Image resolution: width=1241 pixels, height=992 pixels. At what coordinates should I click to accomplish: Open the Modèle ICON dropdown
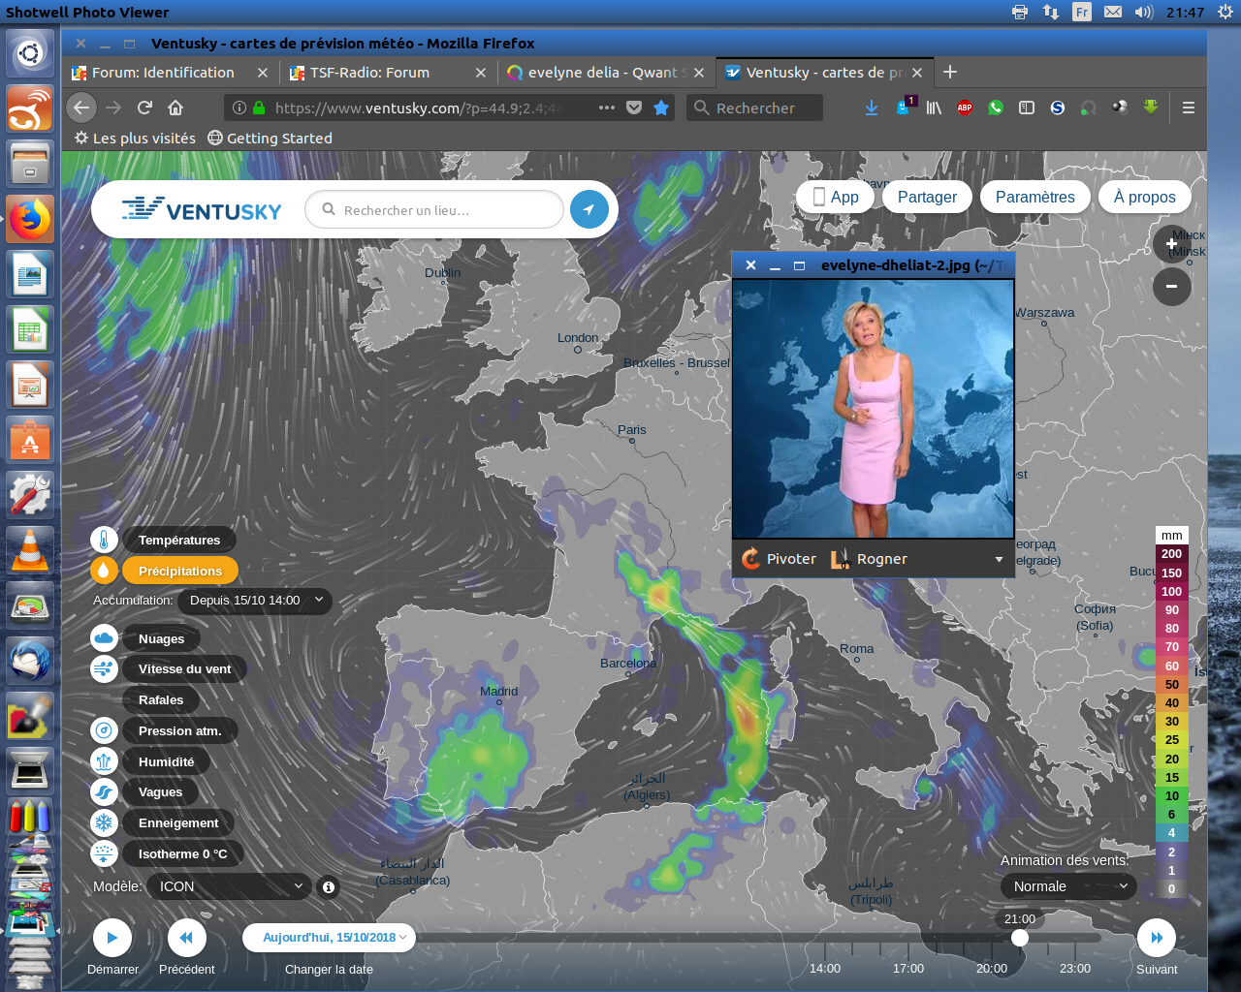point(229,886)
